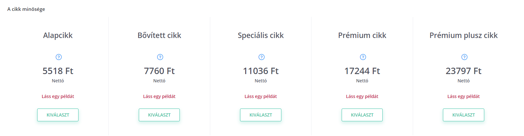Image resolution: width=524 pixels, height=136 pixels.
Task: Click the info icon under Speciális cikk
Action: point(262,57)
